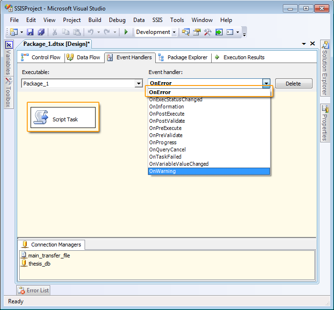Start debugging with the green play icon
The height and width of the screenshot is (310, 334).
126,32
